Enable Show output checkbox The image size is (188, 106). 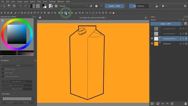3,73
